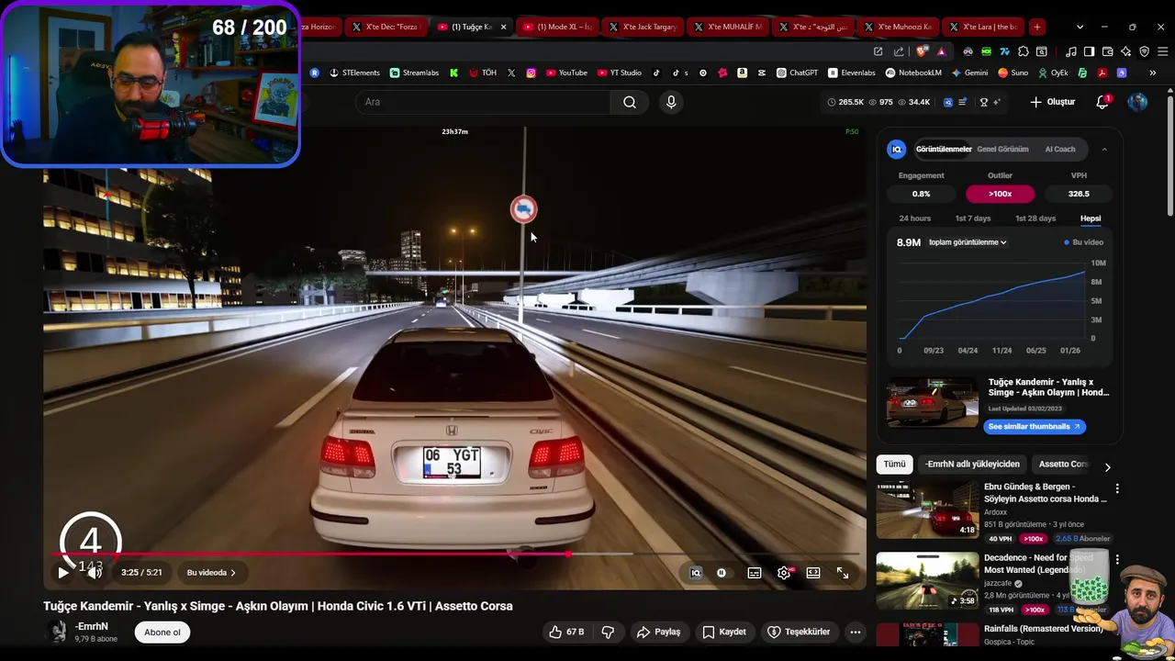Select the '24 hours' time range
This screenshot has width=1175, height=661.
[x=914, y=218]
